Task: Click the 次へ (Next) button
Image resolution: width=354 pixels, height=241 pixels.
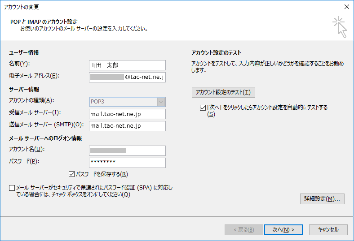Action: point(283,230)
